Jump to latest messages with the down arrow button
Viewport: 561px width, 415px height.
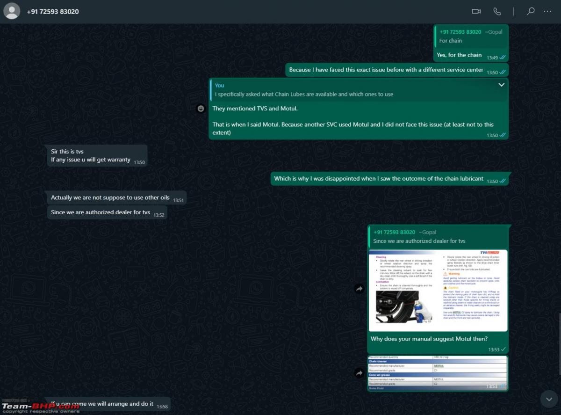(549, 399)
